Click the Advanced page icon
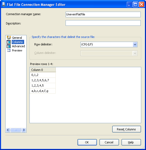The width and height of the screenshot is (146, 150). [8, 46]
